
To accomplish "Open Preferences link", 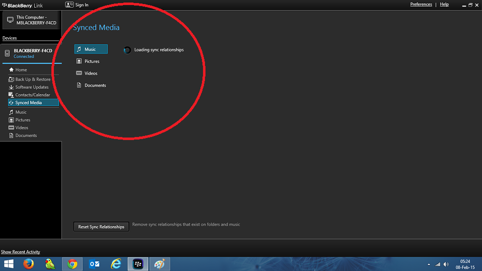I will (421, 5).
